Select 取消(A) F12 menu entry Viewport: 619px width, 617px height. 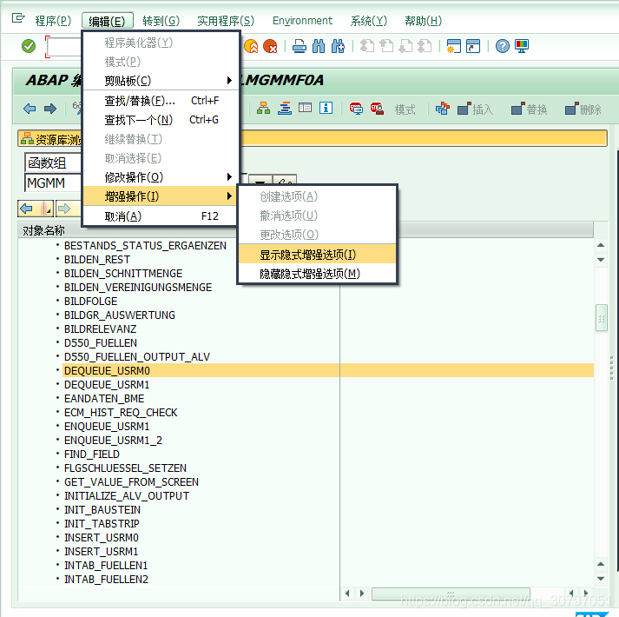pos(161,216)
